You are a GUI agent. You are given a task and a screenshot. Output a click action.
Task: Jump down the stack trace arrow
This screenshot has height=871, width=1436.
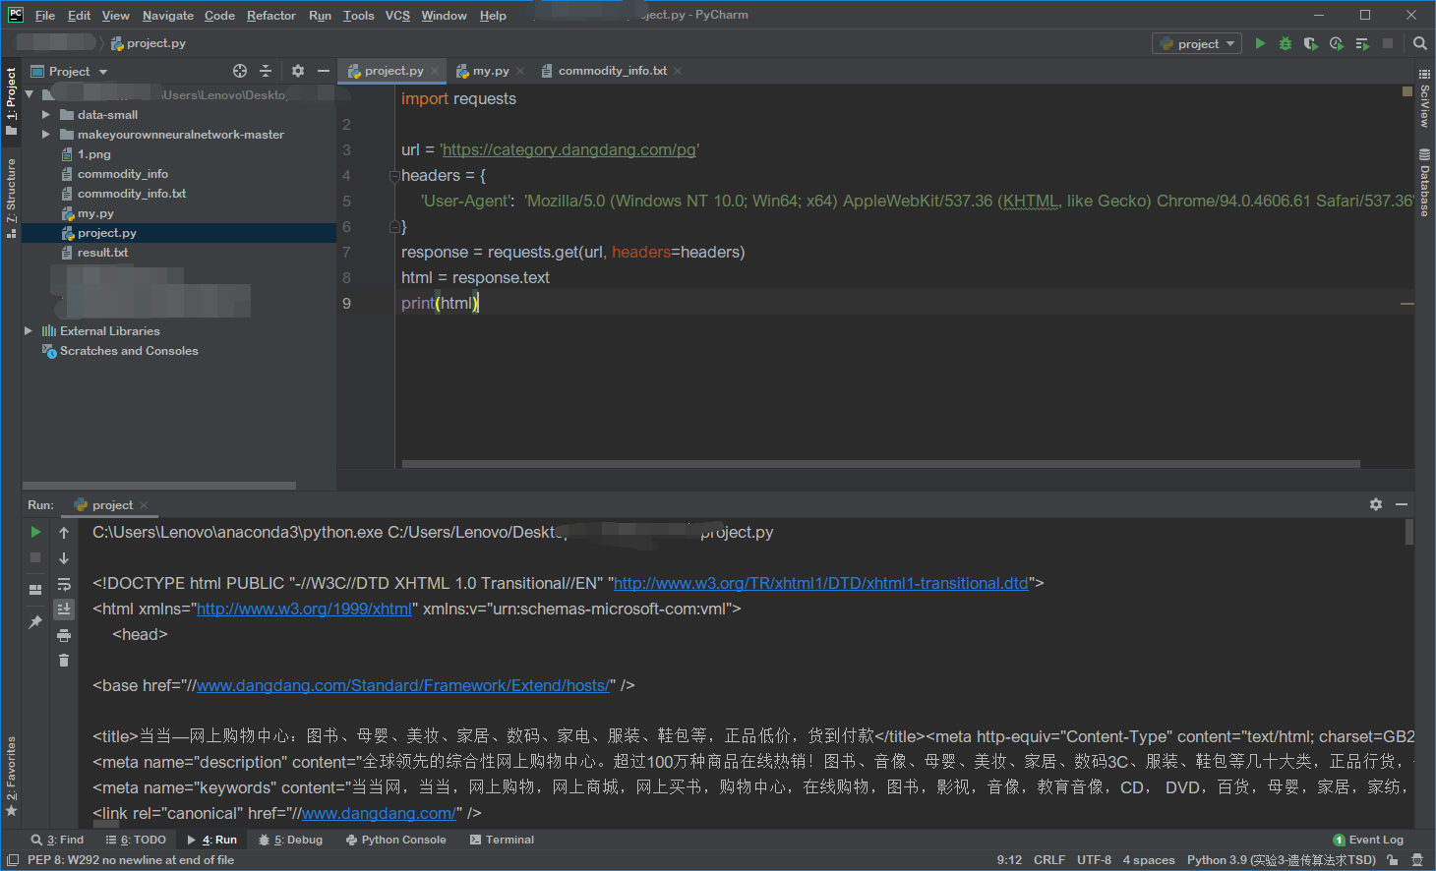pos(64,557)
